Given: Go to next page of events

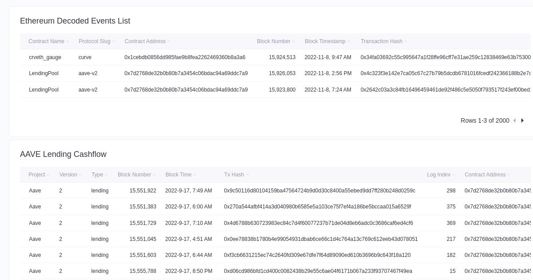Looking at the screenshot, I should [x=522, y=120].
